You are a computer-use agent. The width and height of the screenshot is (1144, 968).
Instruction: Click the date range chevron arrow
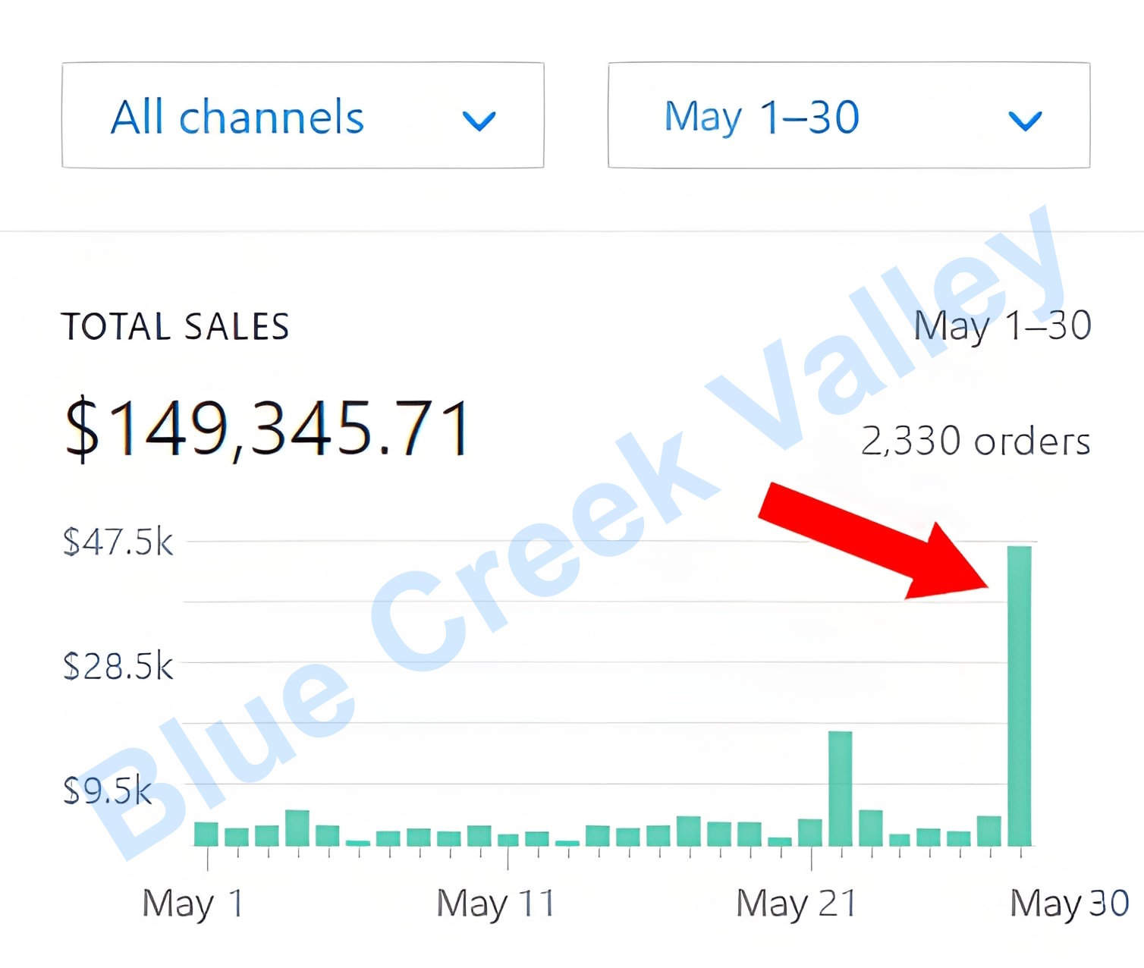[1024, 121]
